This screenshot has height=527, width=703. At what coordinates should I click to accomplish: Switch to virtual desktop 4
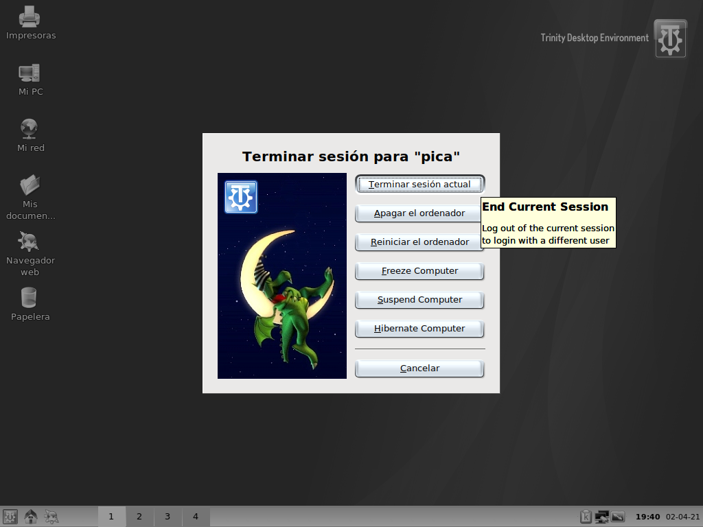coord(196,517)
